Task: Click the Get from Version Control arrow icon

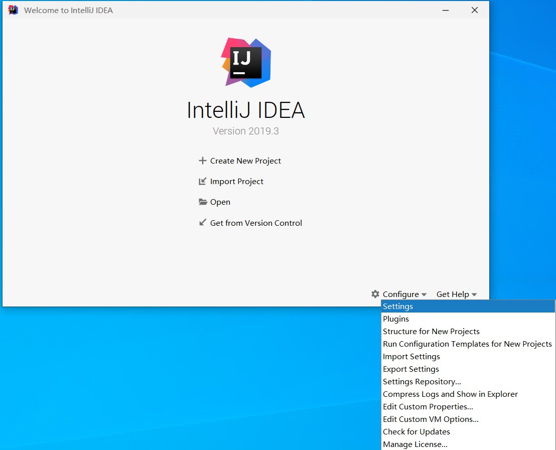Action: pyautogui.click(x=203, y=222)
